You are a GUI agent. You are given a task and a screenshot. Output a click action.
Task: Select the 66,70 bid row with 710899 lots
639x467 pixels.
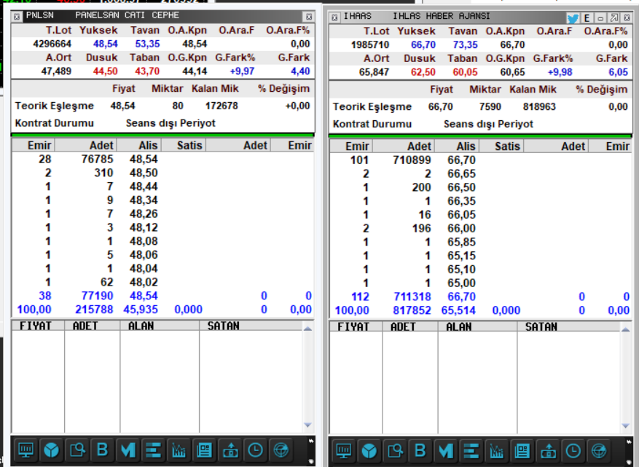[x=481, y=160]
